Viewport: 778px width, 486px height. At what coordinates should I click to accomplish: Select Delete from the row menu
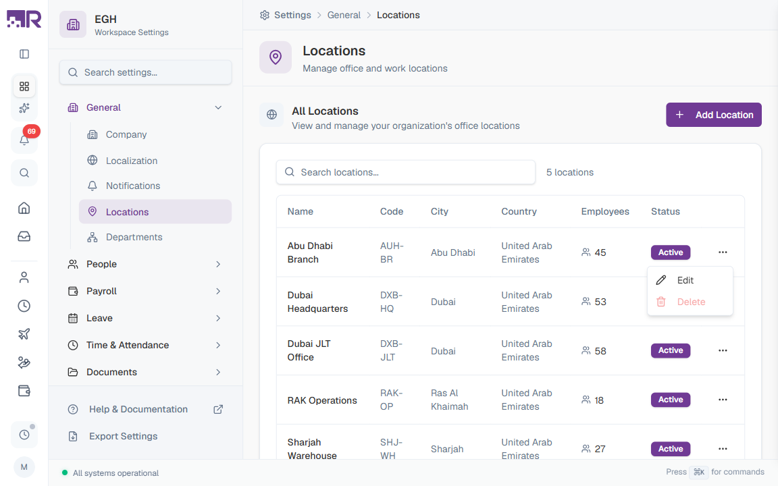pyautogui.click(x=690, y=302)
